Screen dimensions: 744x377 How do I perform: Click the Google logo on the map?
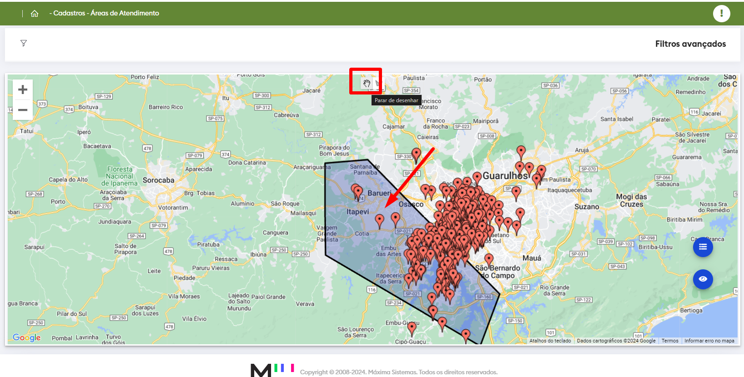27,337
